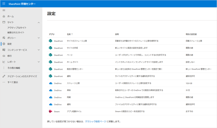This screenshot has height=128, width=217.
Task: Sort by the 名前 column header
Action: (70, 34)
